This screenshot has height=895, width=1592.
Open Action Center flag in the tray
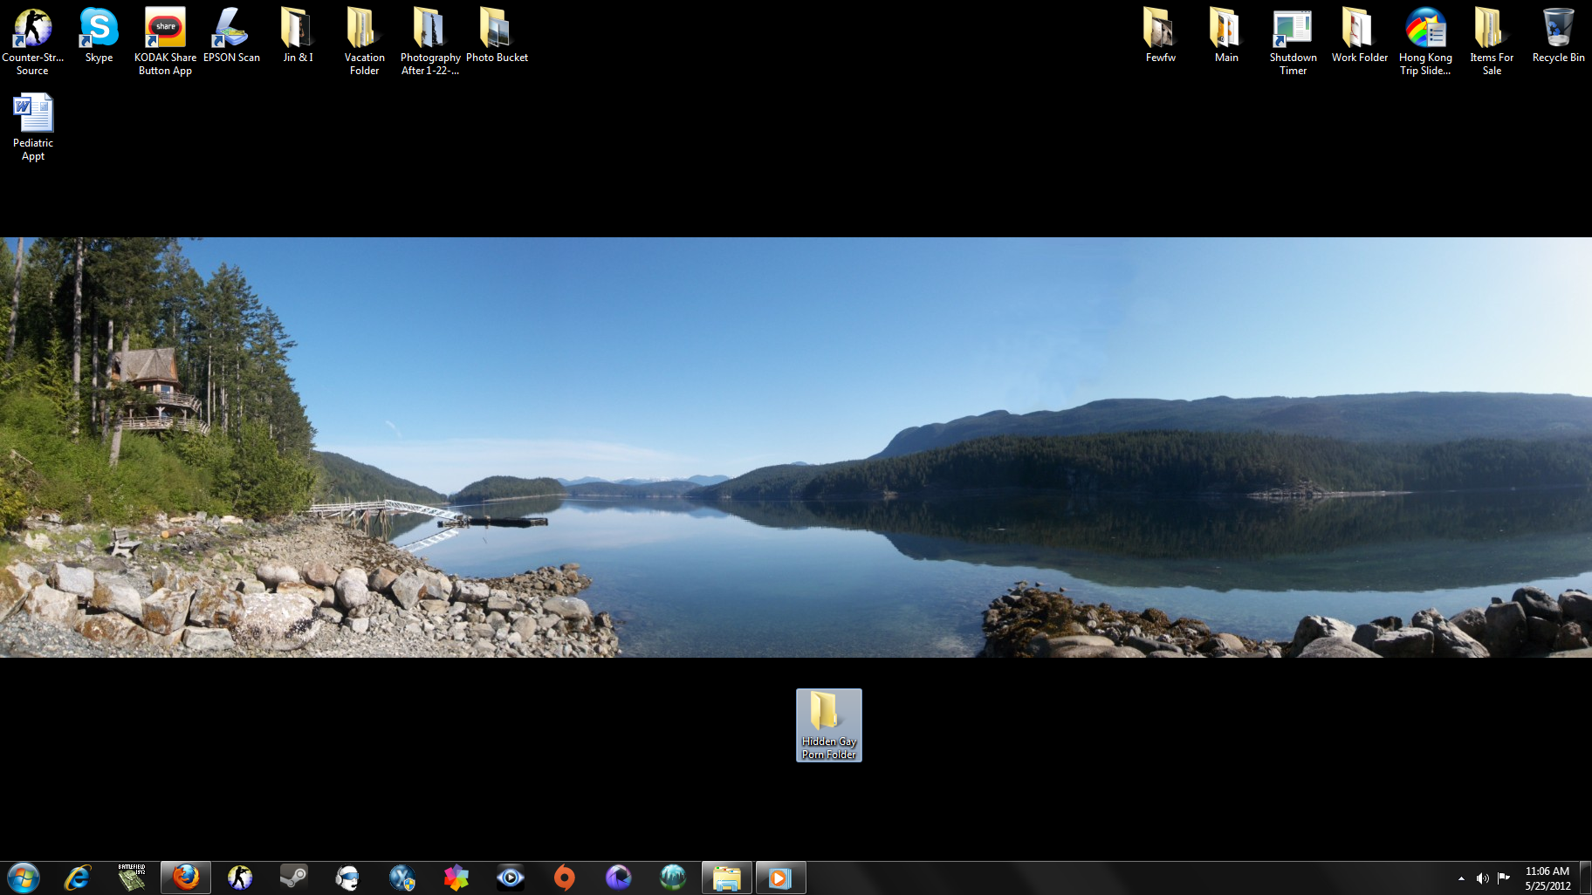click(x=1504, y=878)
